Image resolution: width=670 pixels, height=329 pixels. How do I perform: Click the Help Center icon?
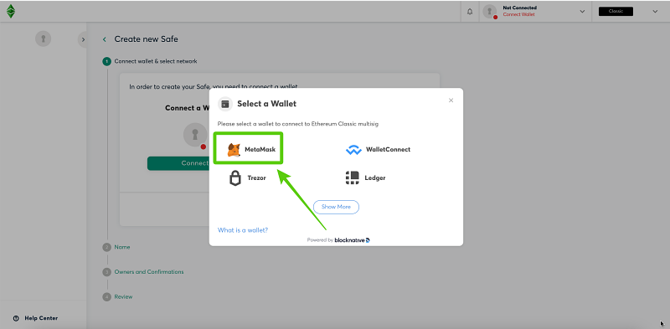(16, 318)
